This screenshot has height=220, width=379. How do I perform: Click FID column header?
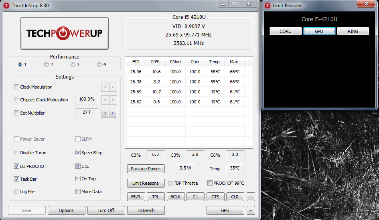[136, 62]
